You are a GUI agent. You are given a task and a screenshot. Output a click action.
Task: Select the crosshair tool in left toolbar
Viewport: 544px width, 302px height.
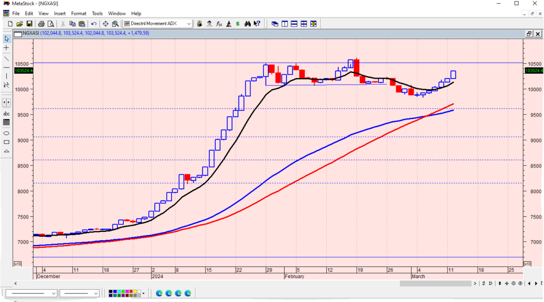[6, 48]
